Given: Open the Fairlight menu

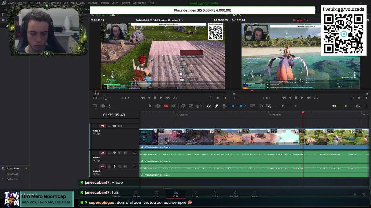Looking at the screenshot, I should (125, 3).
